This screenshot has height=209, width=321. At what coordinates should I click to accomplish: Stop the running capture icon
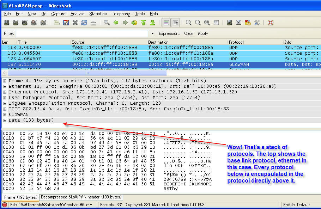(x=34, y=23)
